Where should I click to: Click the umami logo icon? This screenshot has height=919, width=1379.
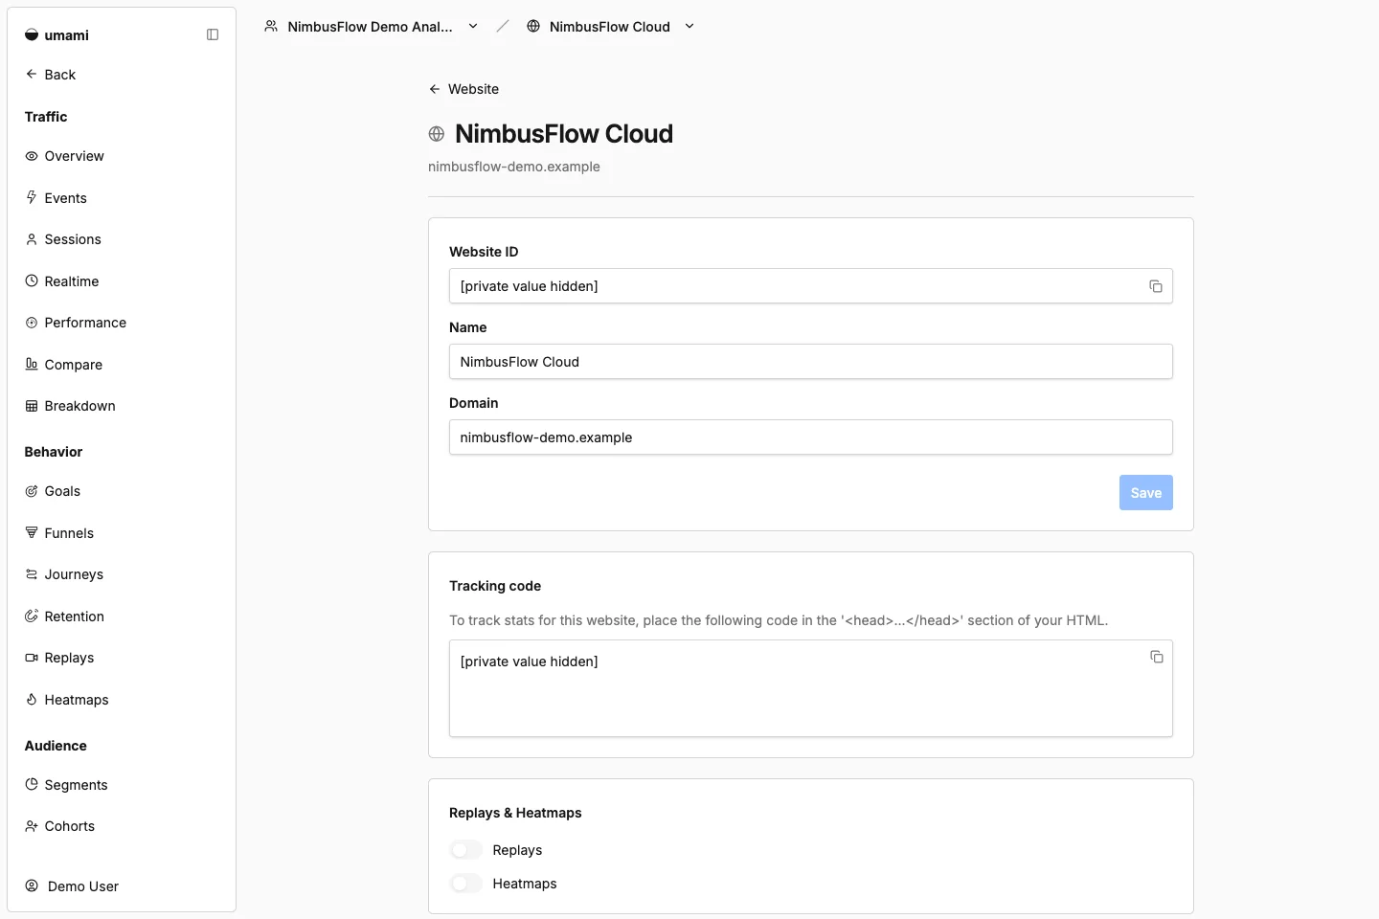click(32, 35)
